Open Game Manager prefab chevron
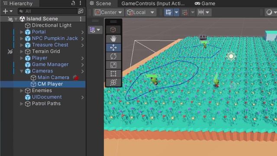This screenshot has width=277, height=156. [x=82, y=65]
